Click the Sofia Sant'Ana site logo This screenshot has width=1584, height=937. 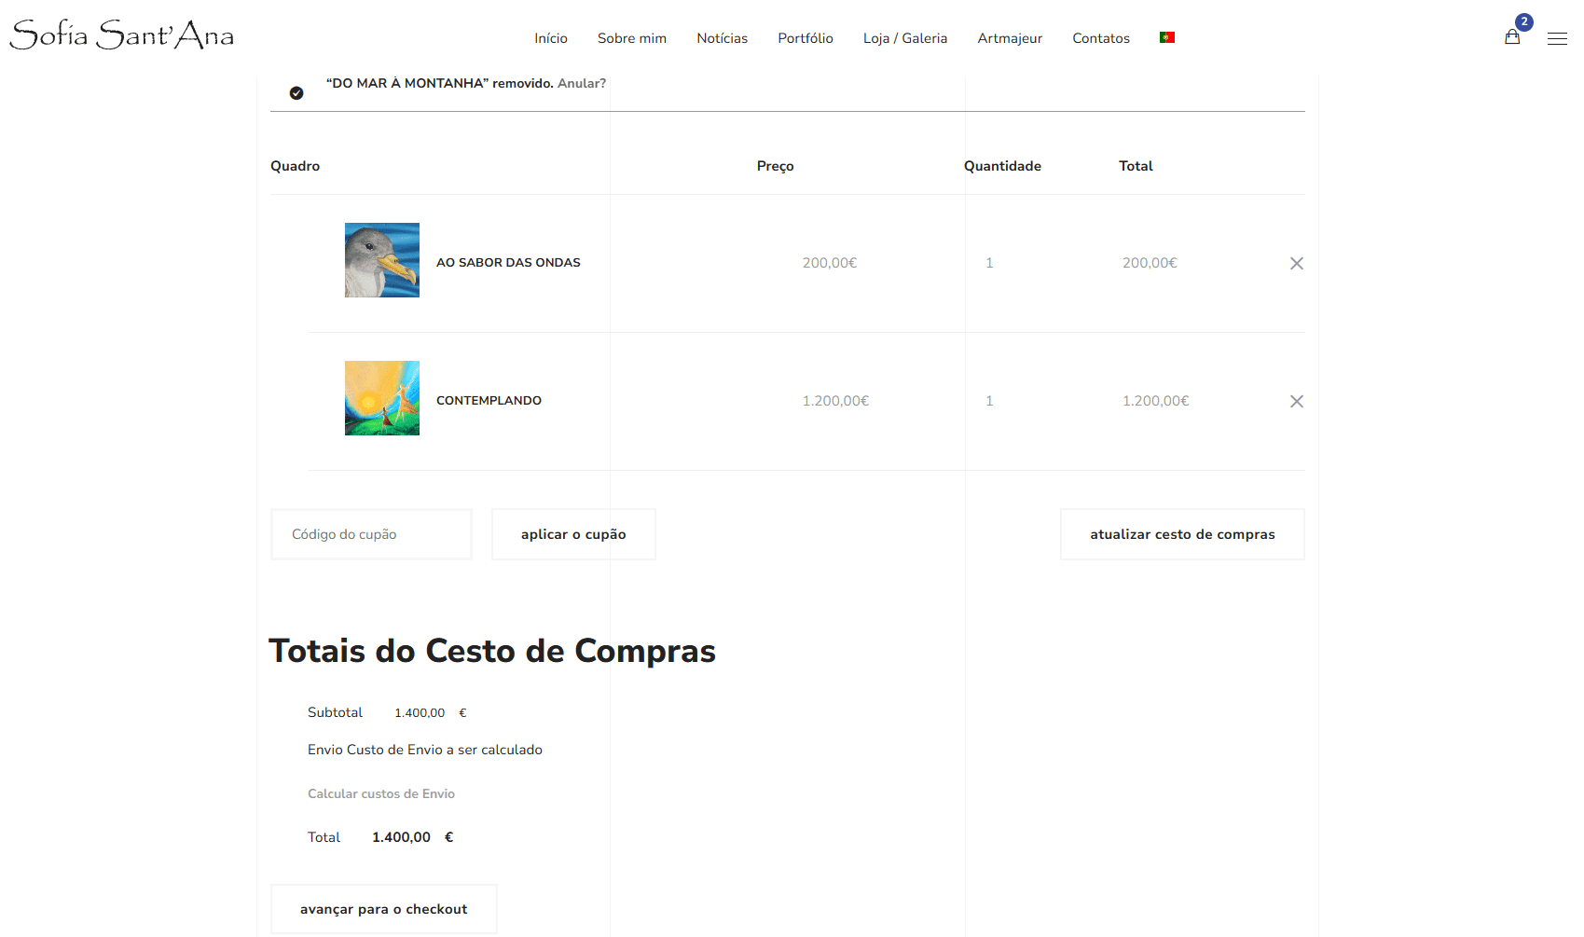(x=122, y=35)
